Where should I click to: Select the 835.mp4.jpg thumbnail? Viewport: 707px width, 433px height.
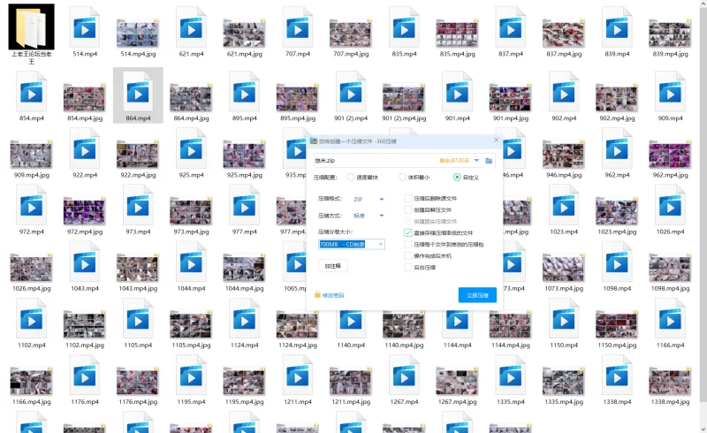point(457,34)
